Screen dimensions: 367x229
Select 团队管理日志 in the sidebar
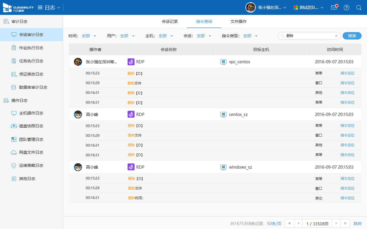(x=31, y=139)
